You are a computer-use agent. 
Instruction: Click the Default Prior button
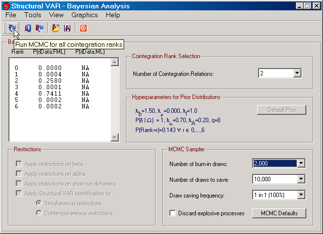[x=282, y=110]
